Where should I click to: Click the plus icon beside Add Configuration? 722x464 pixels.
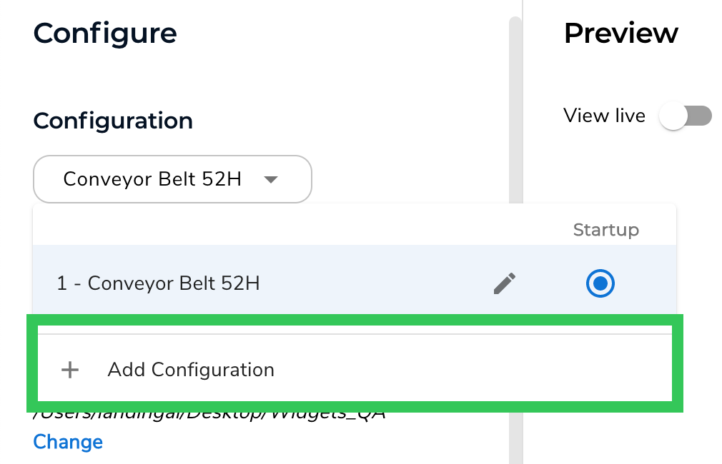coord(69,370)
